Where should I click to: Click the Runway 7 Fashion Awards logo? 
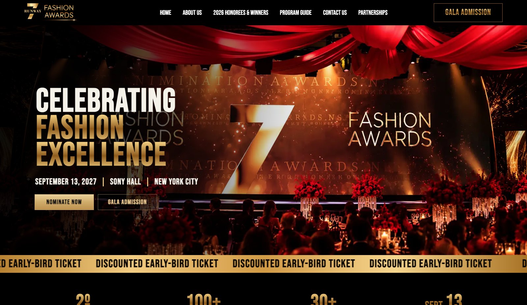click(x=50, y=12)
